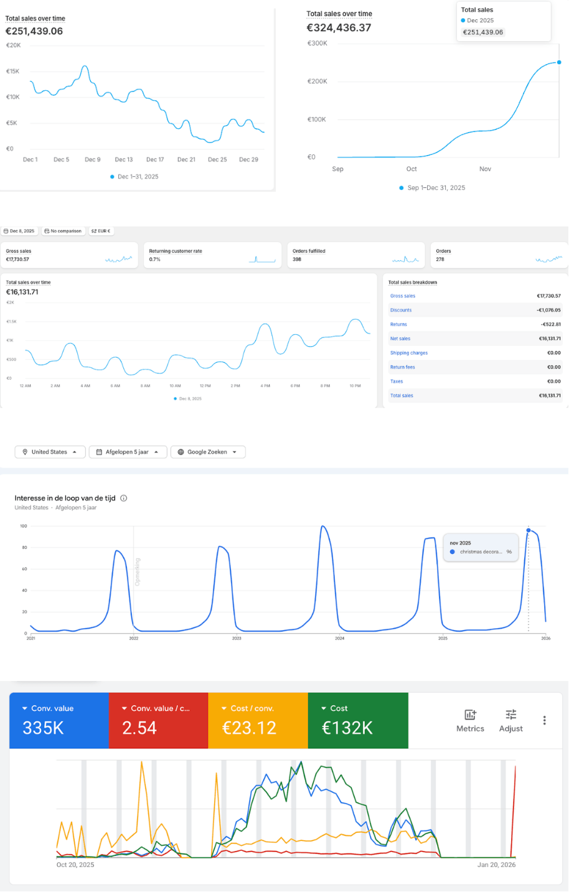The height and width of the screenshot is (892, 569).
Task: Open the EUR € currency selector
Action: click(101, 231)
